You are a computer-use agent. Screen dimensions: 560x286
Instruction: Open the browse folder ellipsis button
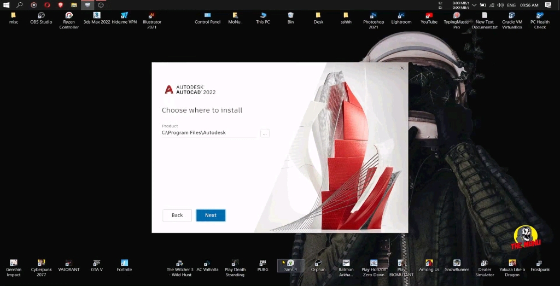(x=265, y=133)
